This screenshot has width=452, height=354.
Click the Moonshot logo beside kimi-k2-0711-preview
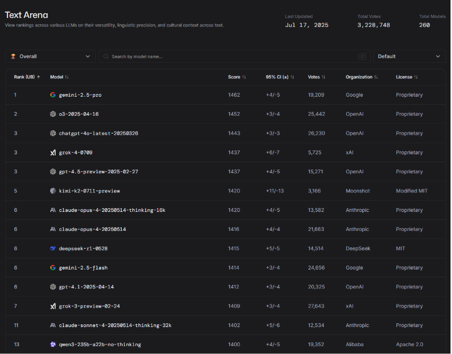coord(53,191)
